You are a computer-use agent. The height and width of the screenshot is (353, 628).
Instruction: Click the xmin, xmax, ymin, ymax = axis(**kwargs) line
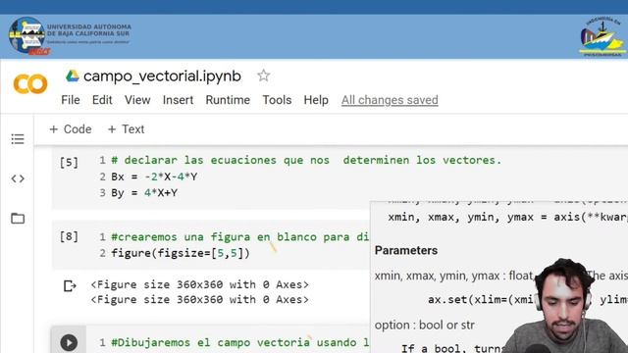[x=507, y=218]
